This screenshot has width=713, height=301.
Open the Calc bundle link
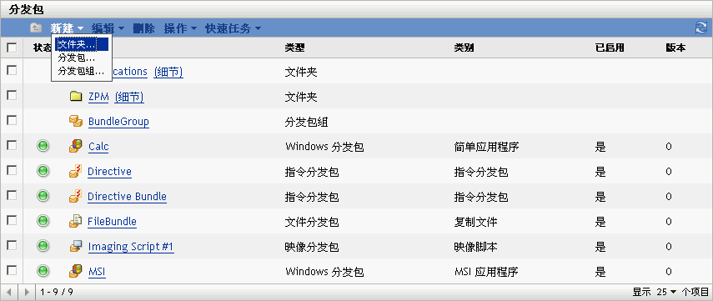pyautogui.click(x=98, y=147)
